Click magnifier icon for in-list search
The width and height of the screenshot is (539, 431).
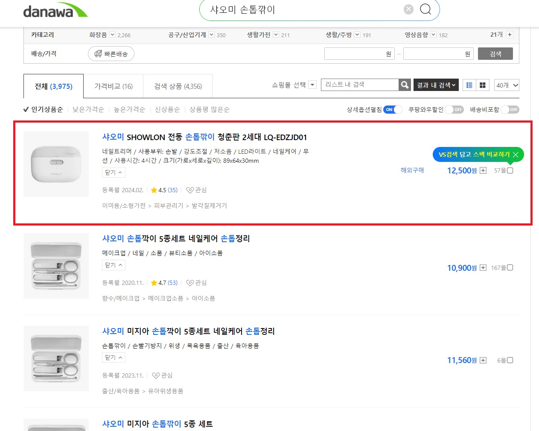click(x=405, y=85)
